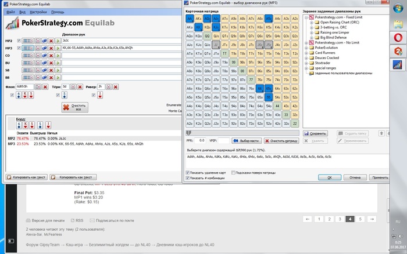Uncheck Показать # комбинации
The image size is (407, 254).
(187, 178)
